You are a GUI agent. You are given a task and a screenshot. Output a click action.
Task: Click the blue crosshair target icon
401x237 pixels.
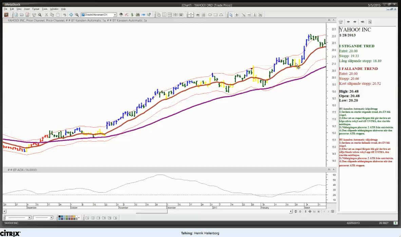click(71, 15)
